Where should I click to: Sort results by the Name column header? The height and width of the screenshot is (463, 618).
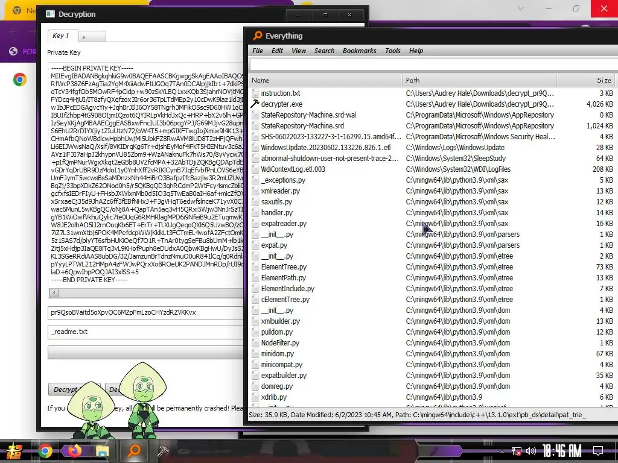click(x=325, y=80)
